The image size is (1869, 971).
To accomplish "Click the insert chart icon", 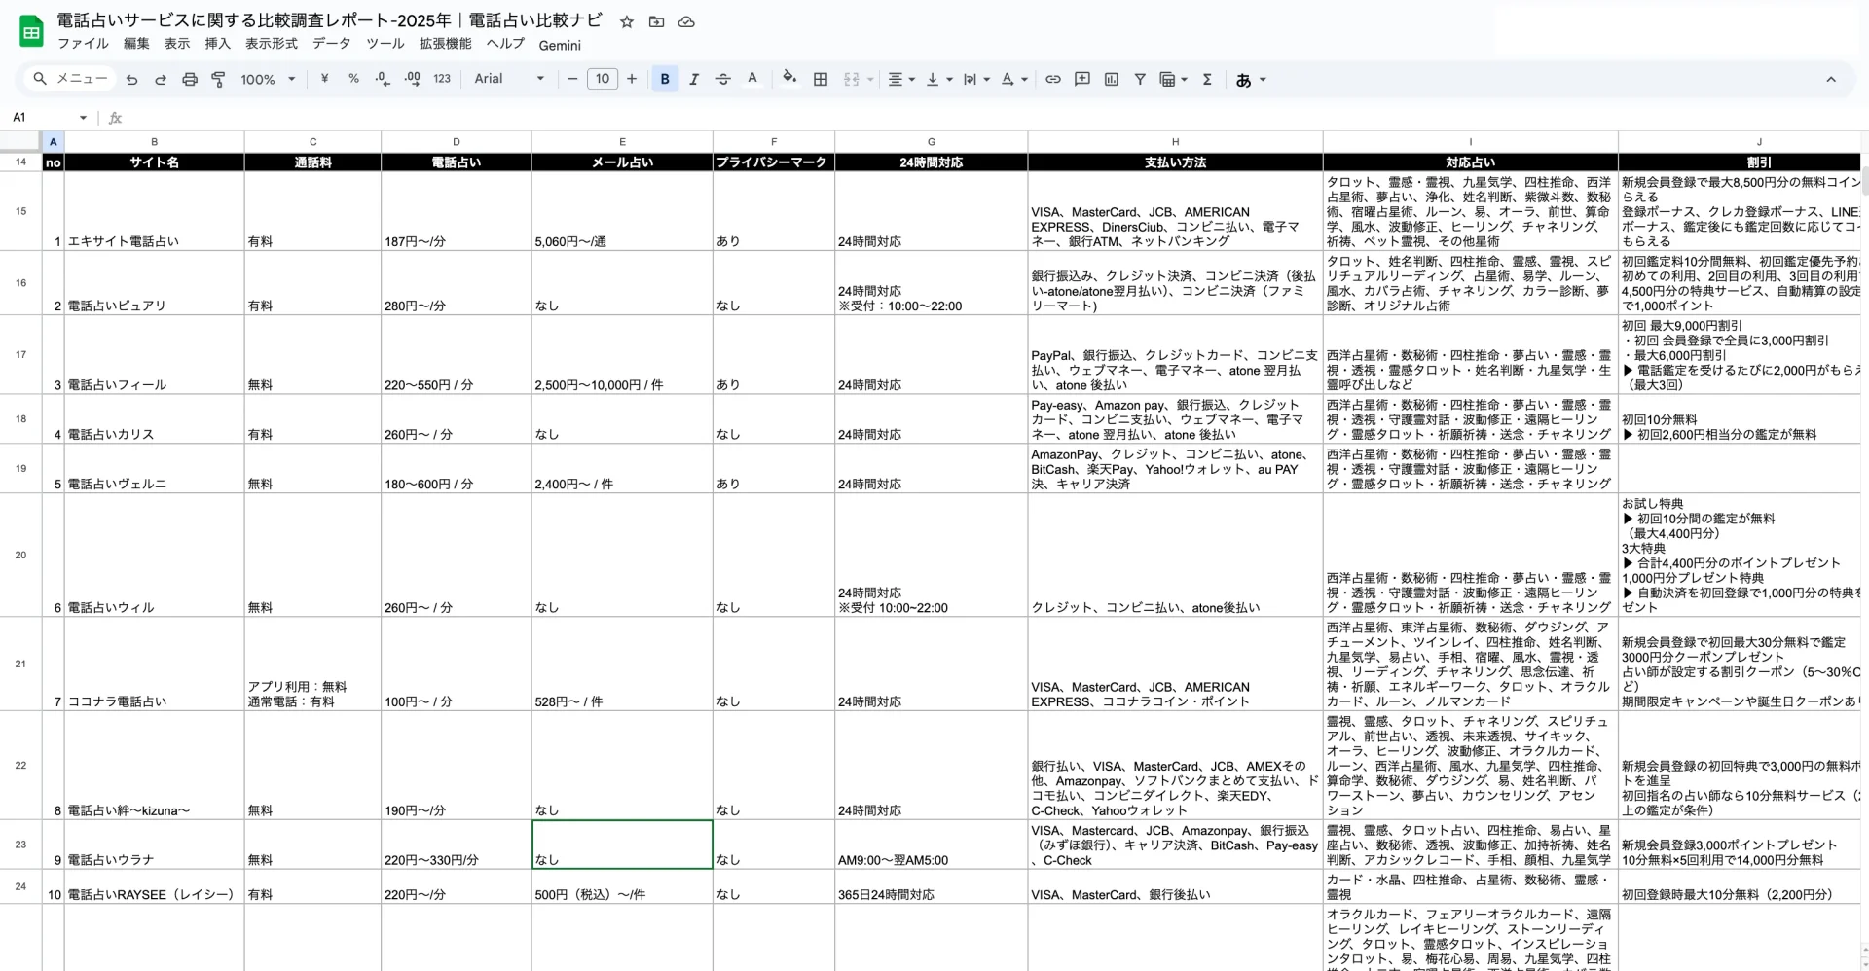I will point(1112,80).
